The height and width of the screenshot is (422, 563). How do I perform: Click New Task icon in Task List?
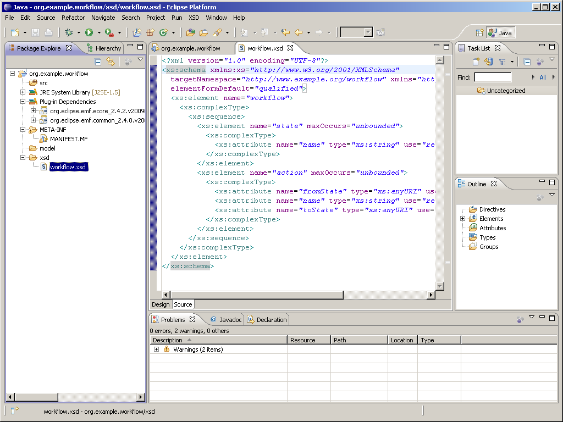[476, 62]
